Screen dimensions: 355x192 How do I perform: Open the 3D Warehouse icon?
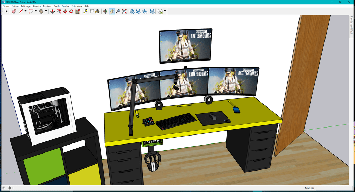coord(132,11)
